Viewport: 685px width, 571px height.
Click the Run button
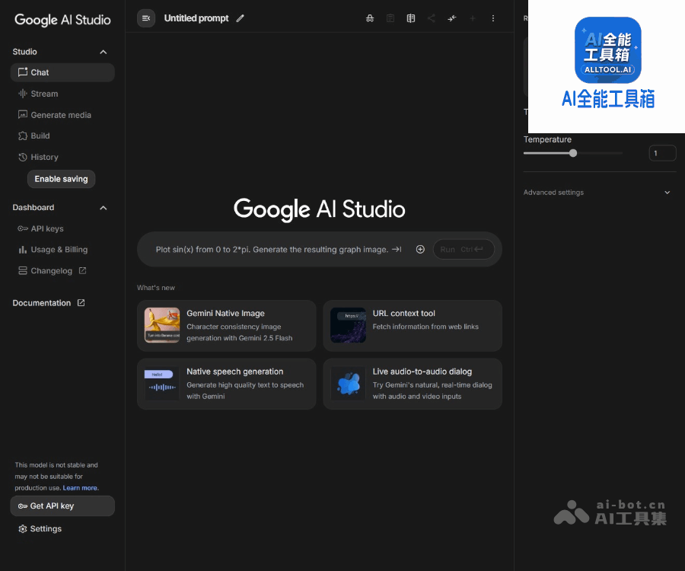coord(464,250)
